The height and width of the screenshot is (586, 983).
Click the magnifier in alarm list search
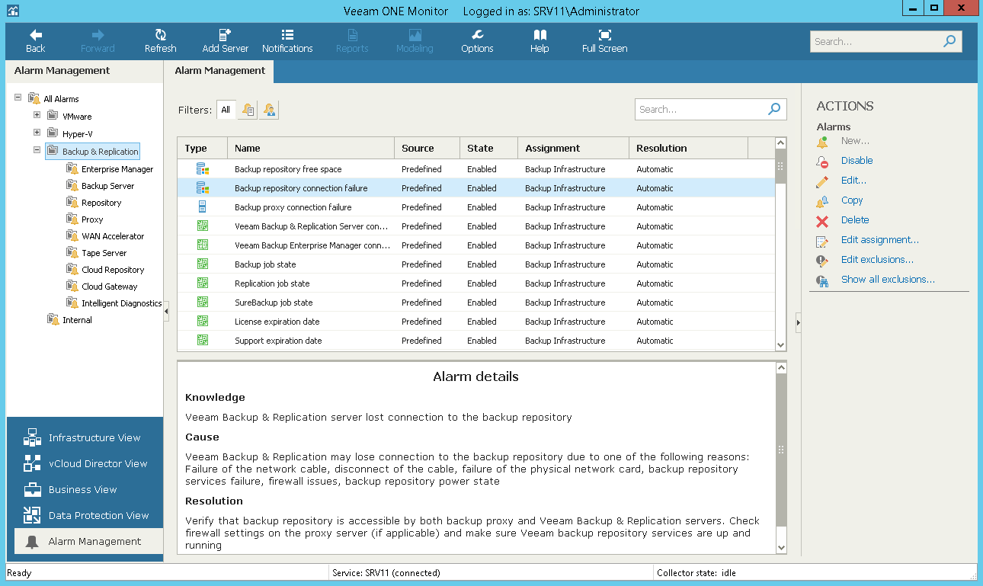[x=774, y=109]
